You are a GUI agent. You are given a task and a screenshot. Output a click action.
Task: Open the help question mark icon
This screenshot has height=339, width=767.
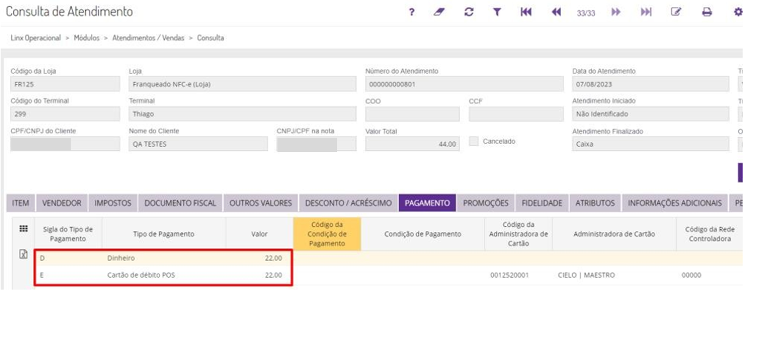coord(411,12)
